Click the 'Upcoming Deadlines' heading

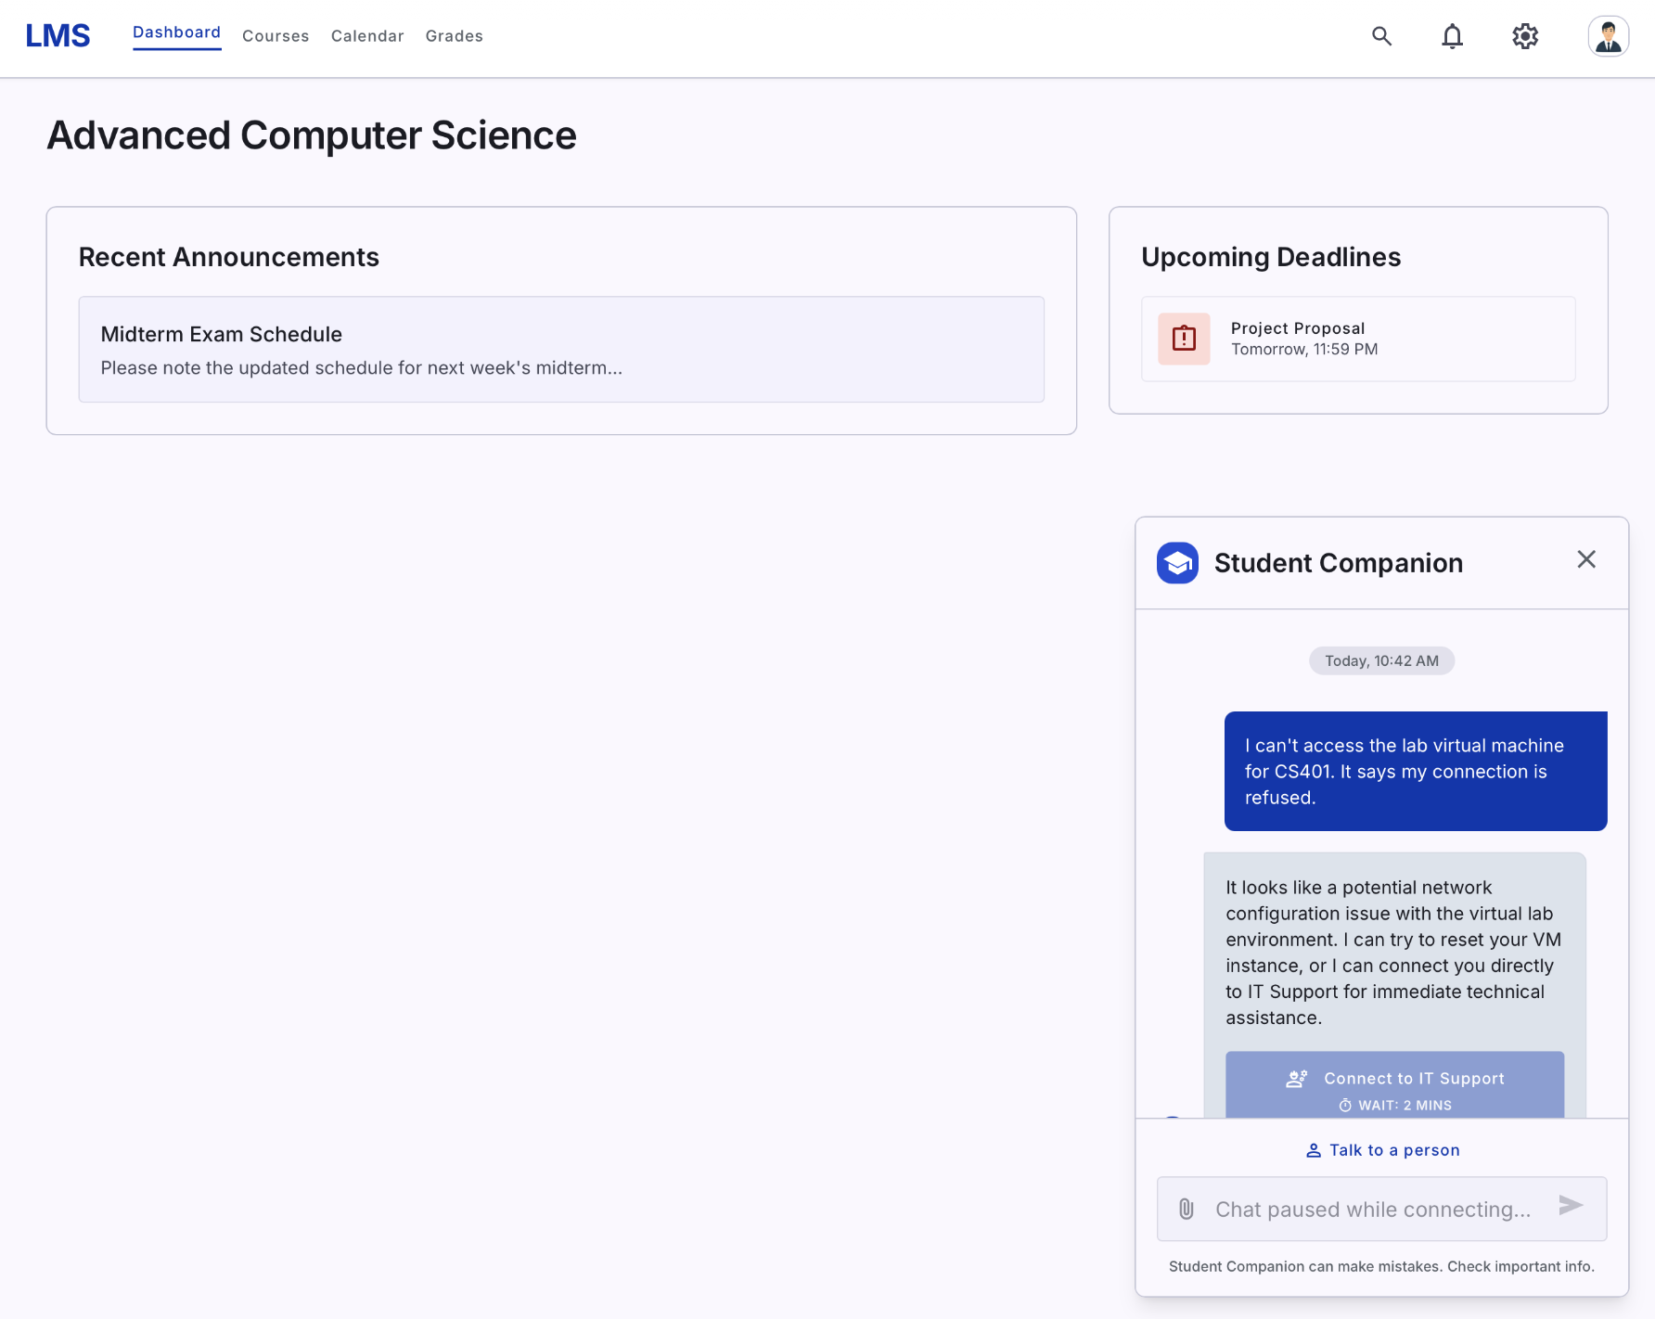1271,257
